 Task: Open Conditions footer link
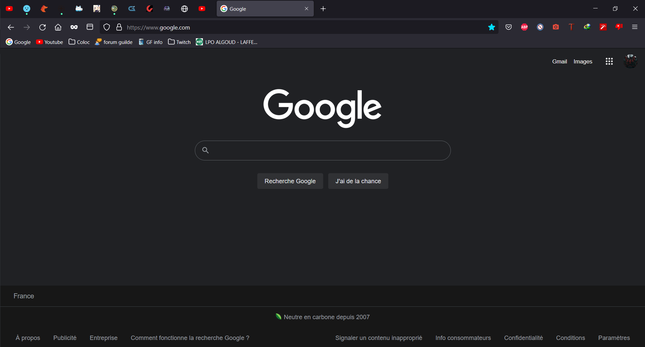coord(570,338)
